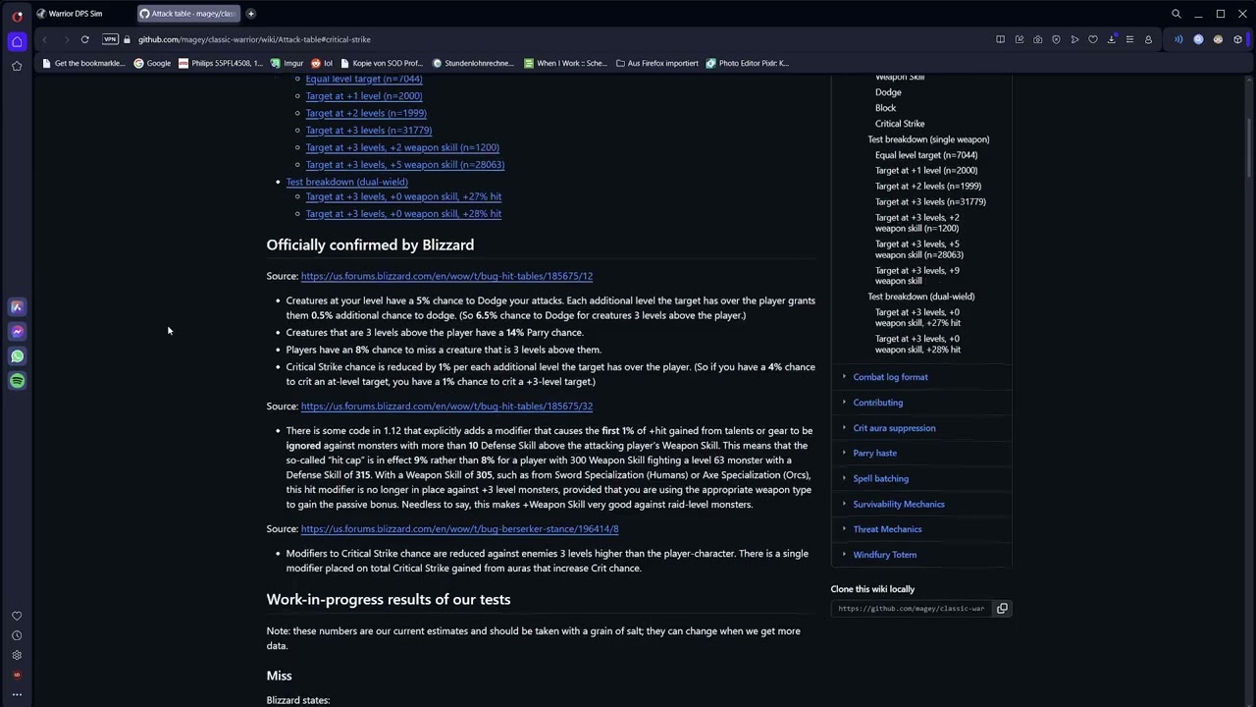Open Target at +3 levels, +27% hit link
1256x707 pixels.
pyautogui.click(x=403, y=196)
